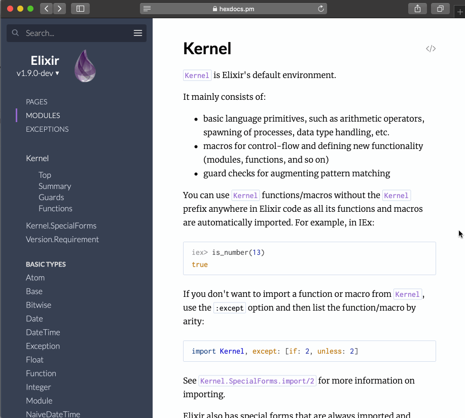The height and width of the screenshot is (418, 465).
Task: Click the Elixir logo drop image
Action: (85, 66)
